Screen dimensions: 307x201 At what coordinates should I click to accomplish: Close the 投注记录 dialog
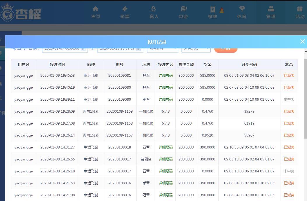(x=303, y=41)
